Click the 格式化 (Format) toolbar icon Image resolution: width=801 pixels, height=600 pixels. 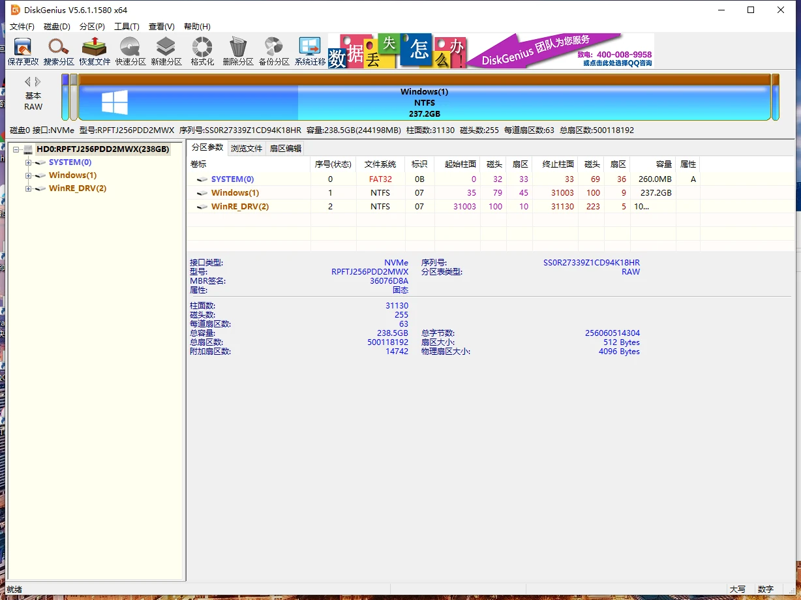coord(202,52)
